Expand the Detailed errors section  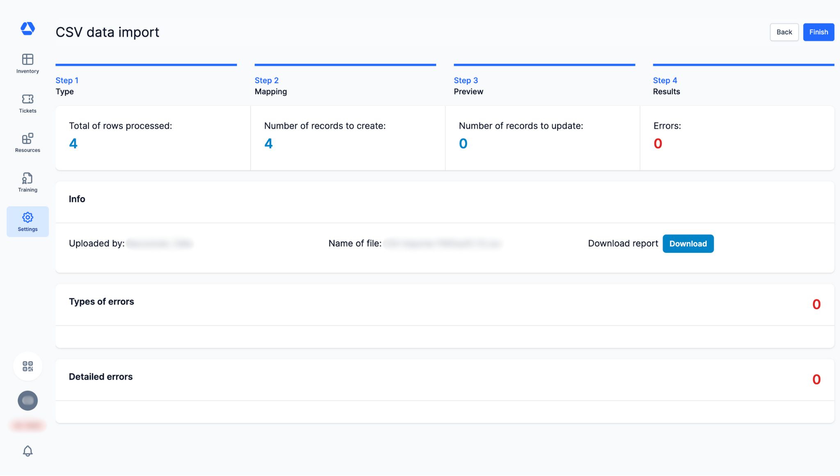[x=100, y=377]
